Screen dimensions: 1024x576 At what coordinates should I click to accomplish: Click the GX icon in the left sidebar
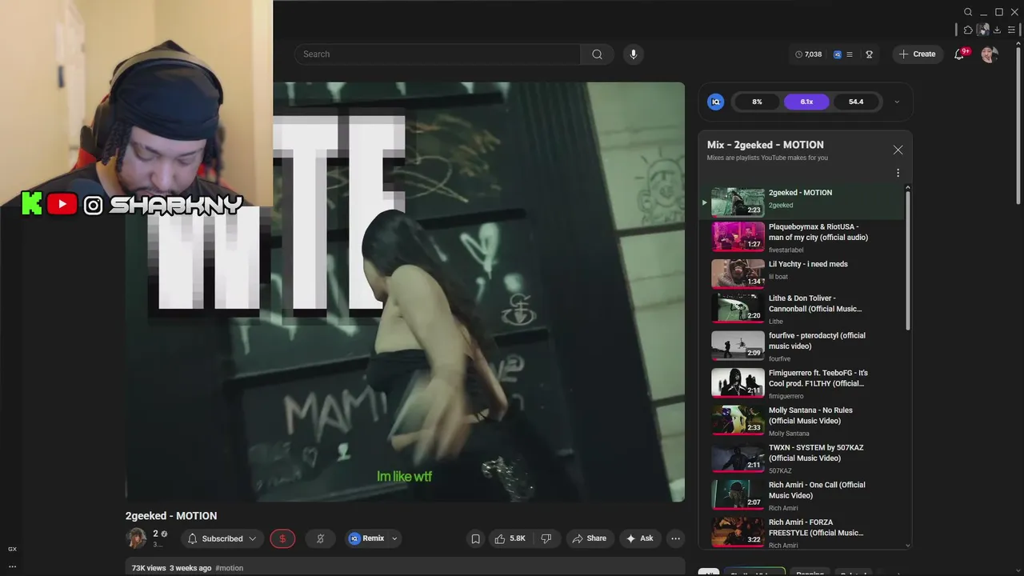12,549
